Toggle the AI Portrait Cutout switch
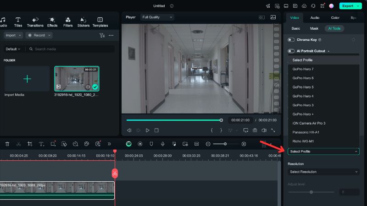The height and width of the screenshot is (206, 367). point(291,51)
